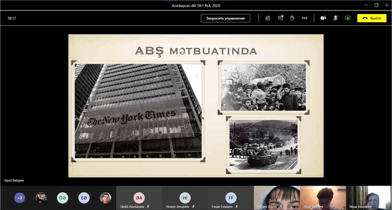Click muted mic icon beside Əbdül Axundzadə
This screenshot has height=210, width=392.
(148, 207)
